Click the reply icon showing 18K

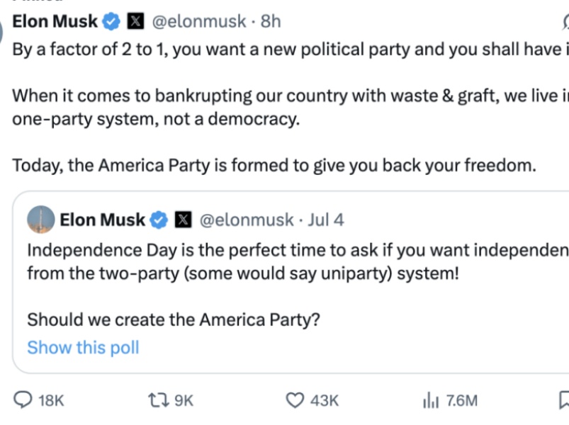coord(24,401)
